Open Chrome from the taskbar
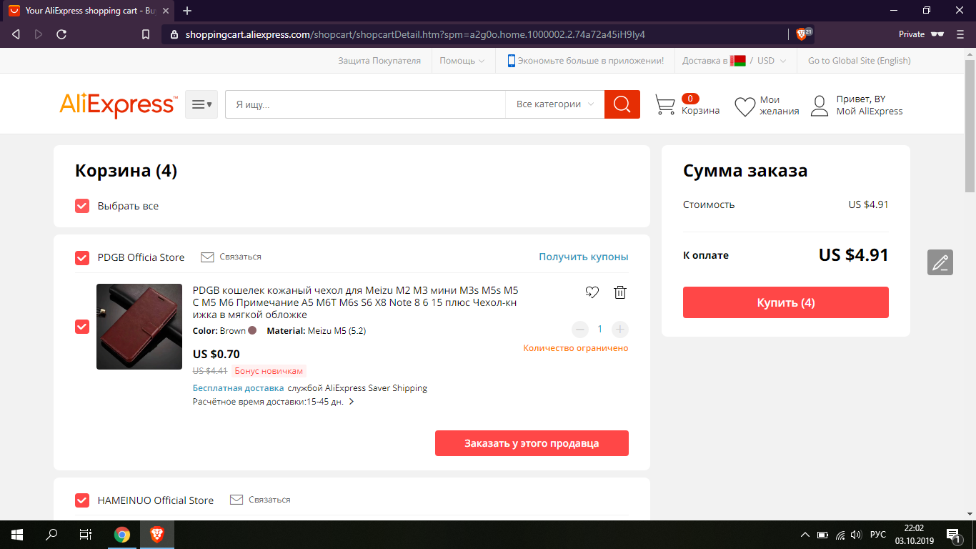This screenshot has height=549, width=976. pyautogui.click(x=122, y=535)
